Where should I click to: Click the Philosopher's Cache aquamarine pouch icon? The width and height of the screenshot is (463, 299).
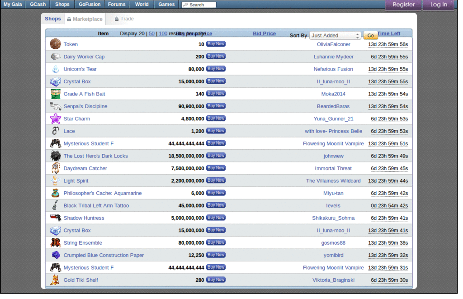point(55,193)
